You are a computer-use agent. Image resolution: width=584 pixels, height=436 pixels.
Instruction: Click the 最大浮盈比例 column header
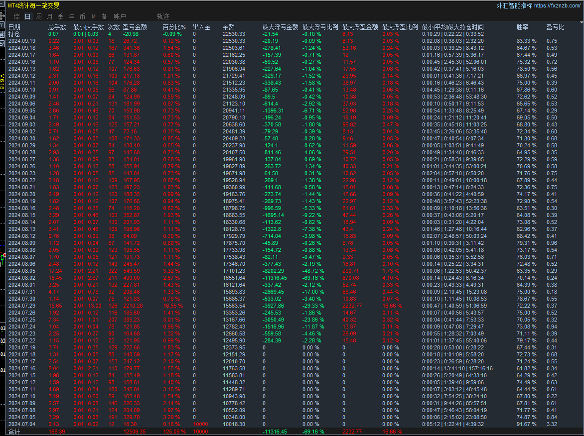400,27
